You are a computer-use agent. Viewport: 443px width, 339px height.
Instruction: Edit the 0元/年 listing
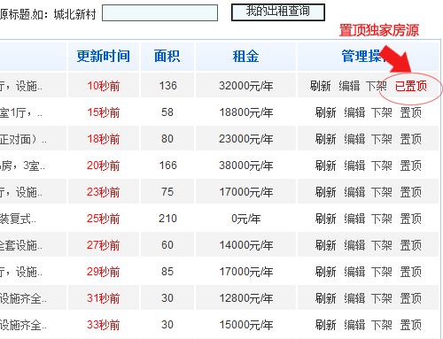pos(354,219)
